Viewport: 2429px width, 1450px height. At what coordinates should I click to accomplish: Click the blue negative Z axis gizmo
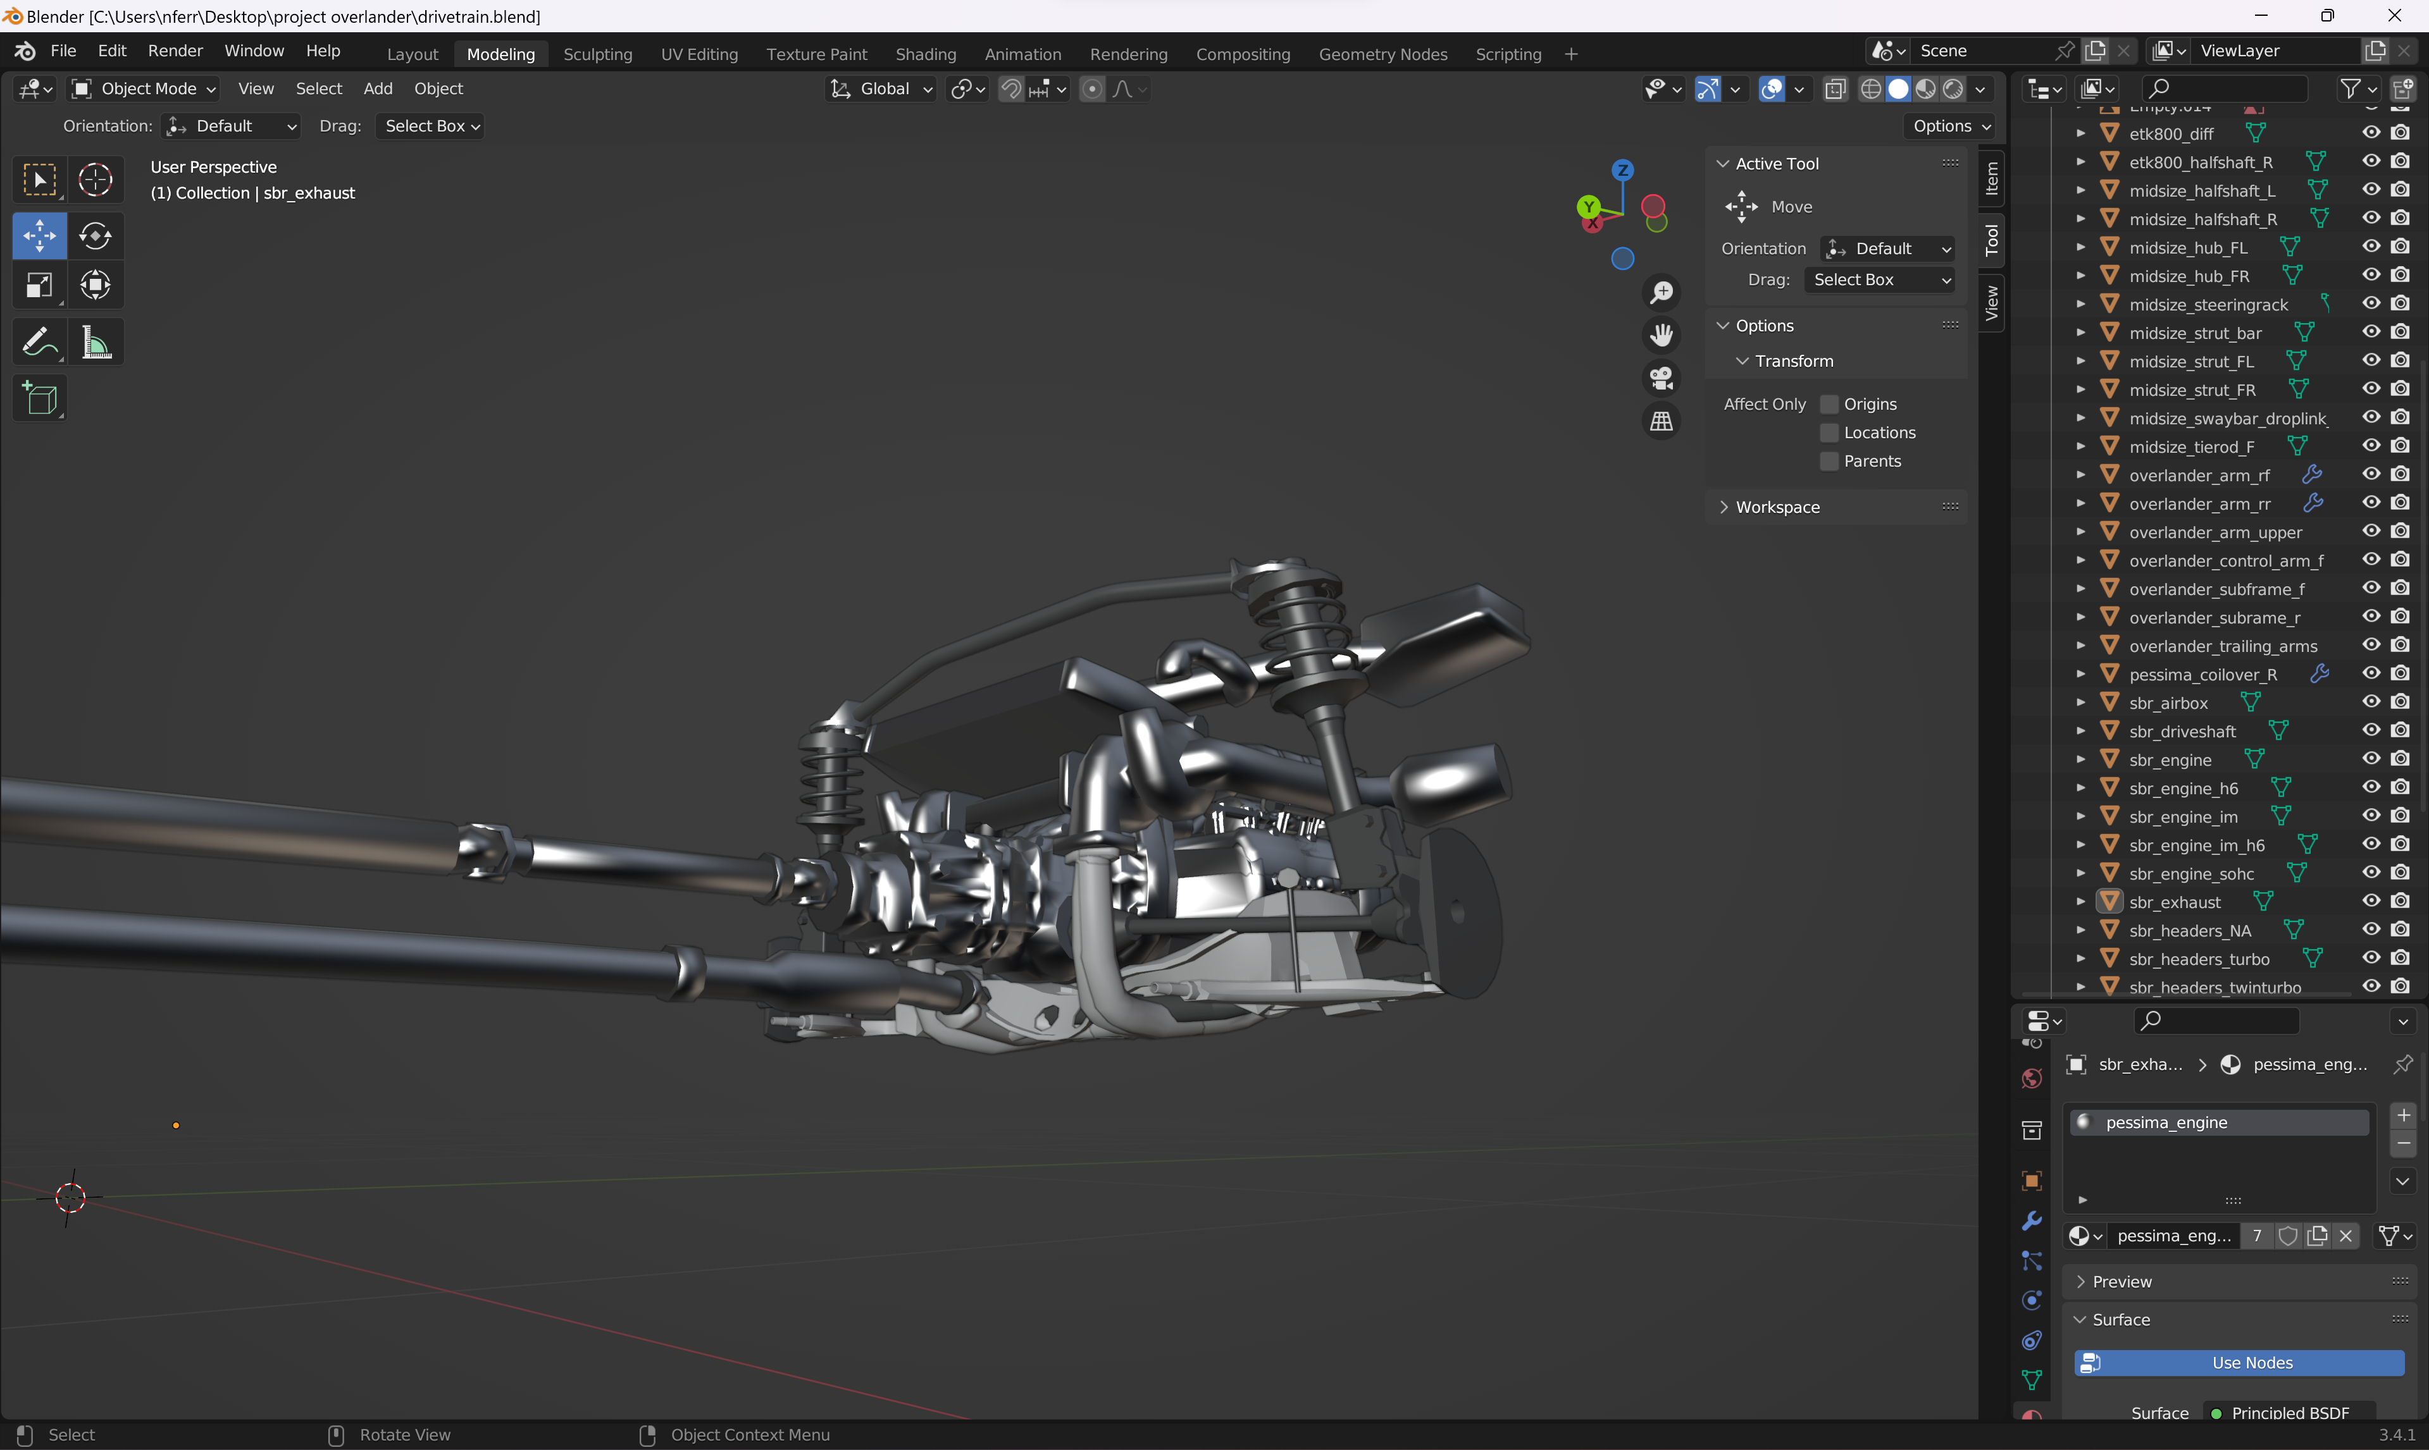point(1622,259)
